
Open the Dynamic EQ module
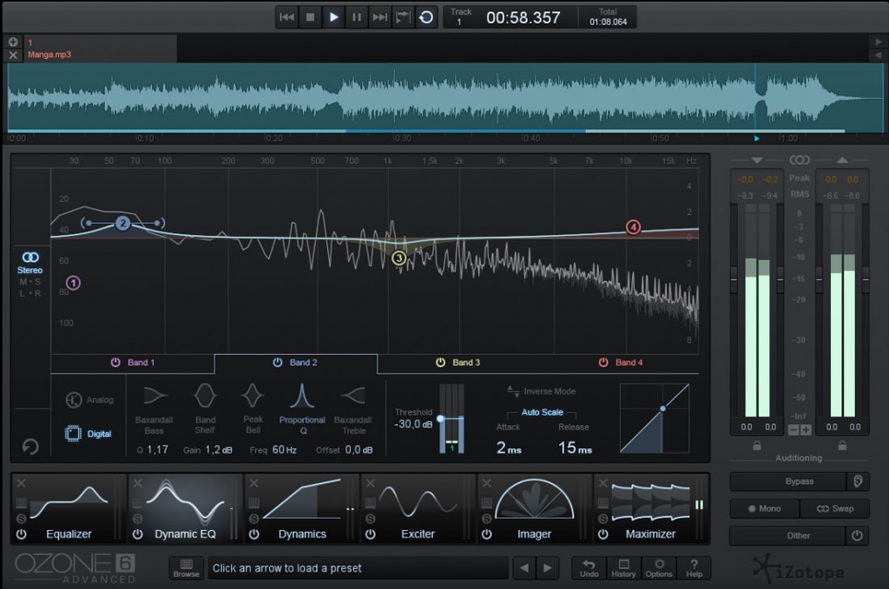186,508
